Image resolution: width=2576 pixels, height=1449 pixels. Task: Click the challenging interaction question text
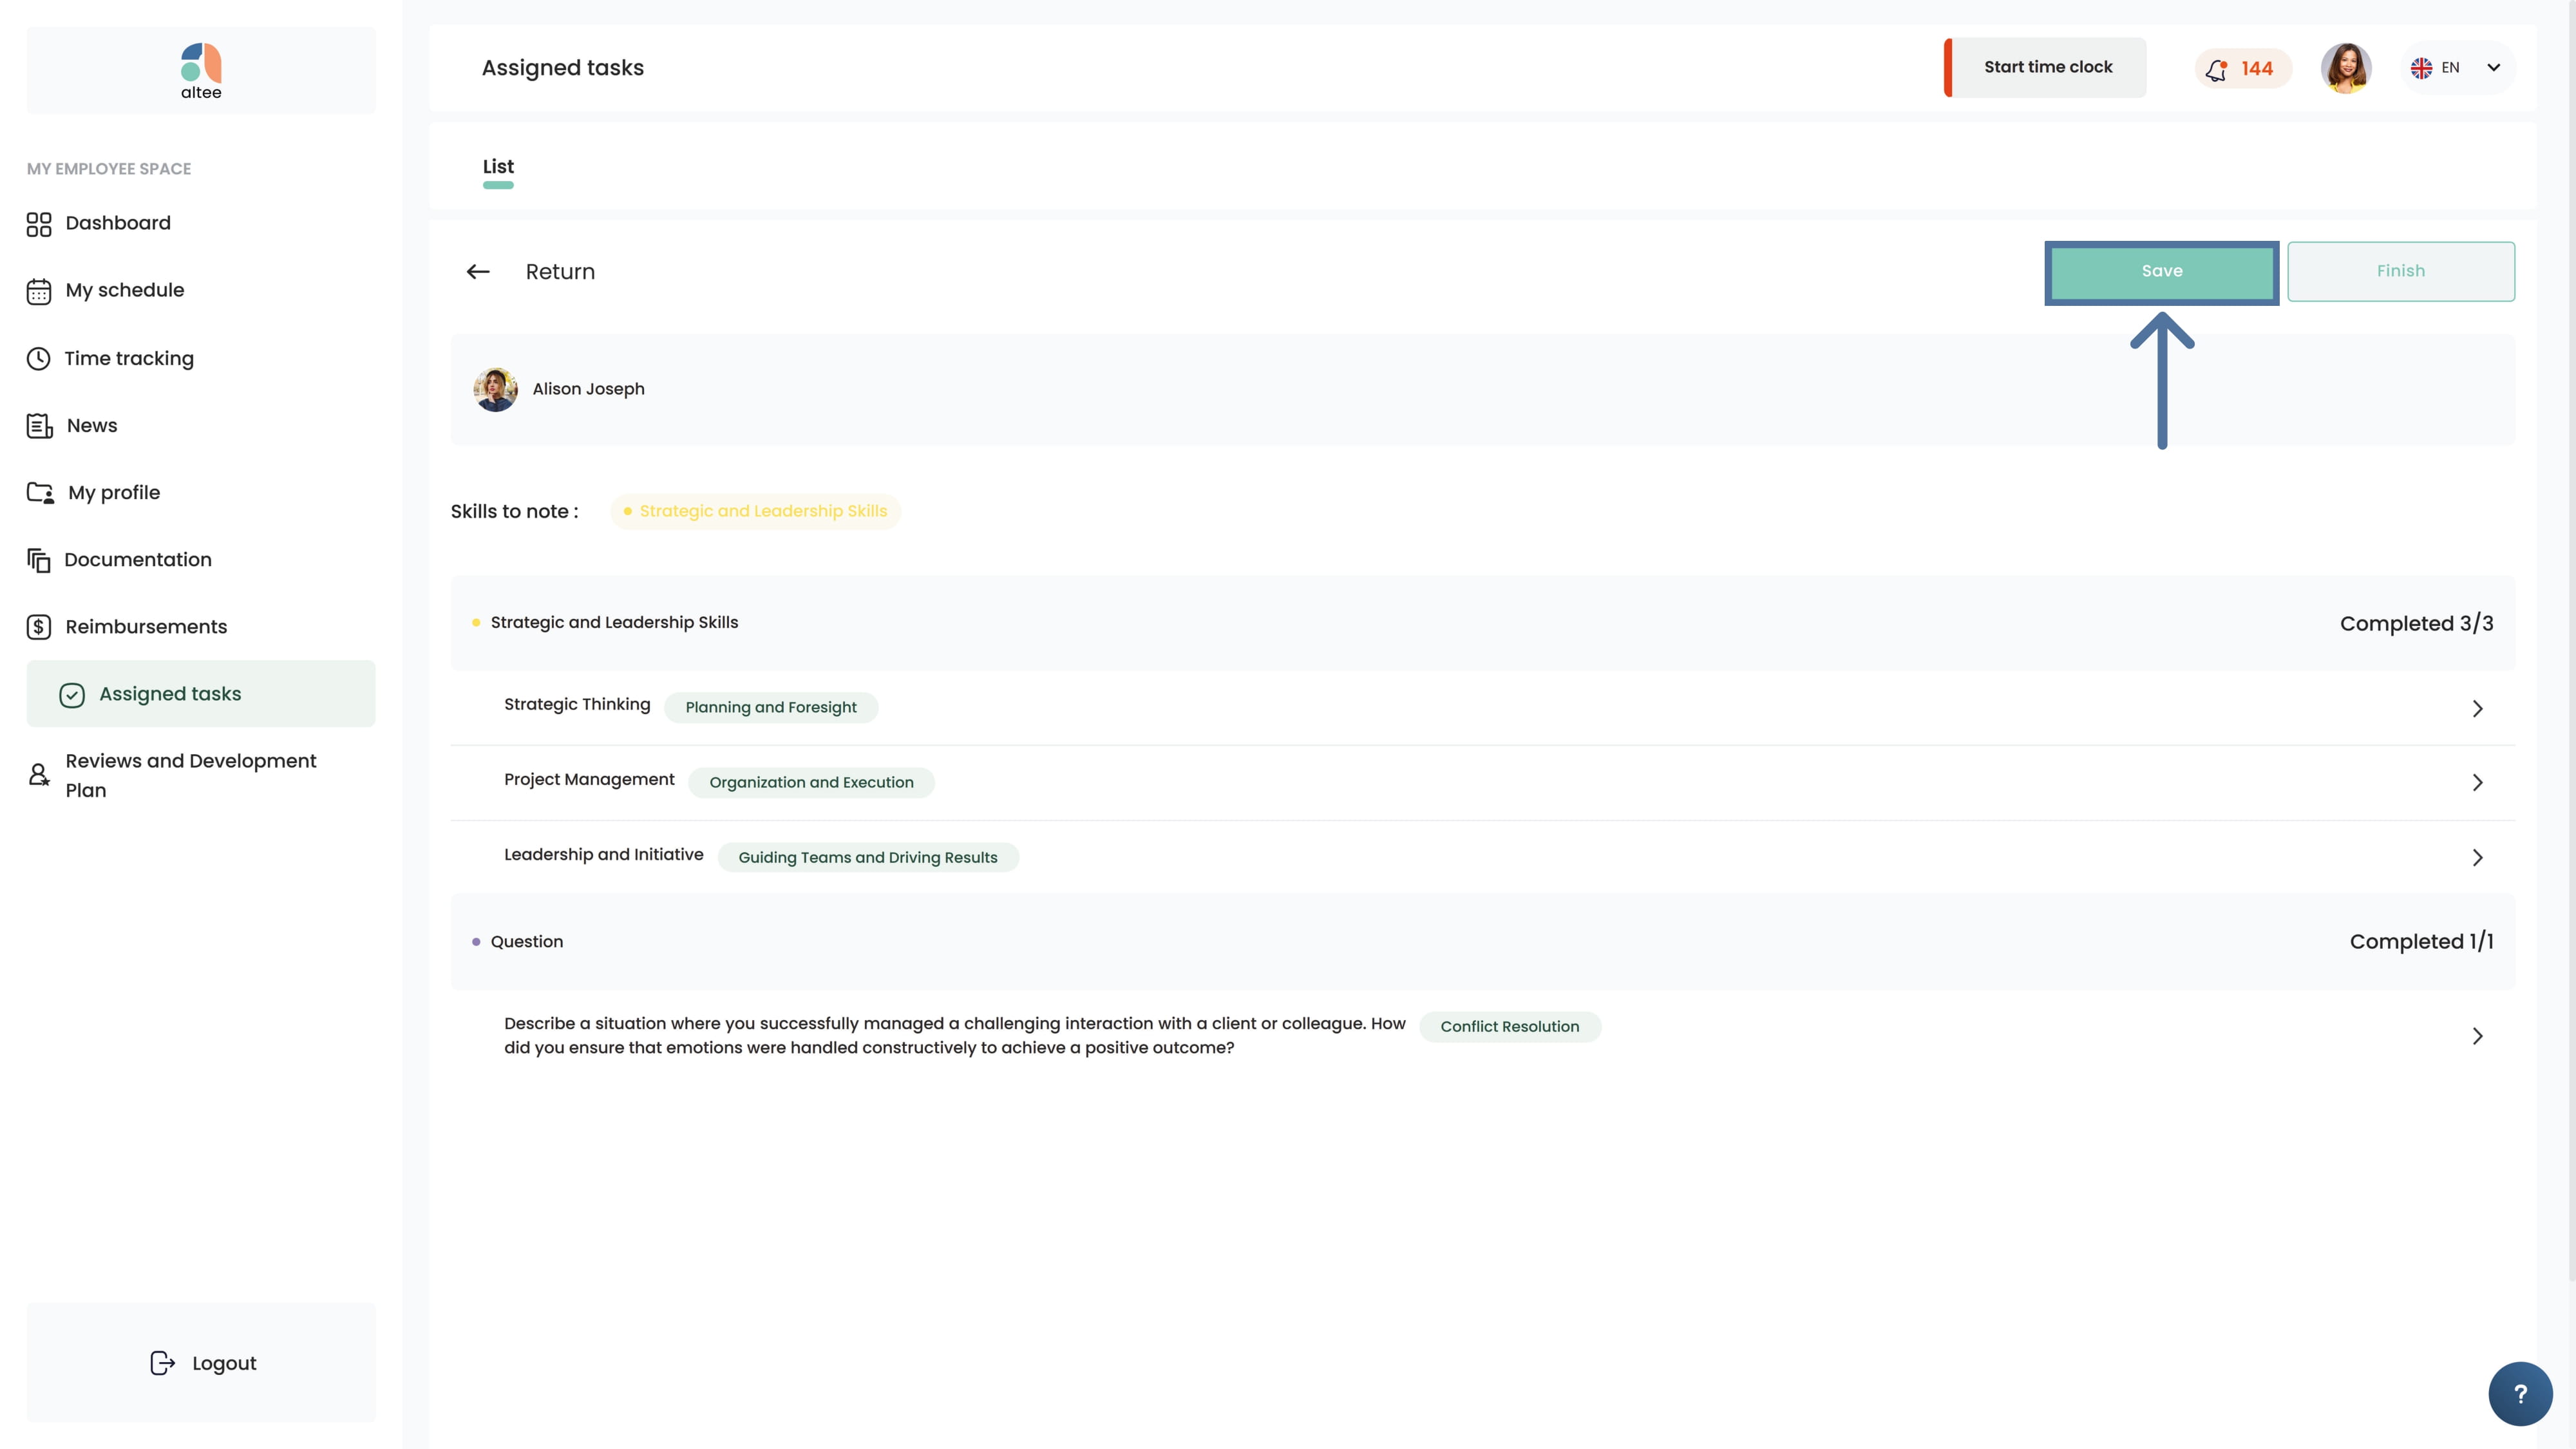[x=954, y=1035]
